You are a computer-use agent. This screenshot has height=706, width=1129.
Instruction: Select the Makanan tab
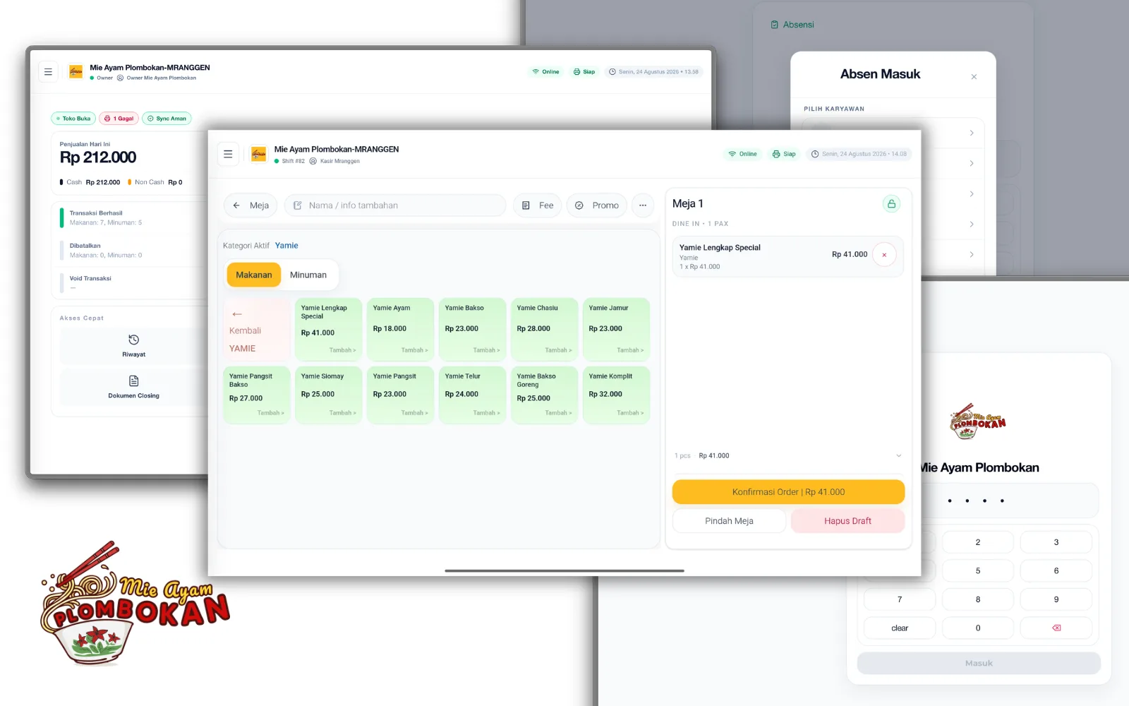pyautogui.click(x=254, y=275)
